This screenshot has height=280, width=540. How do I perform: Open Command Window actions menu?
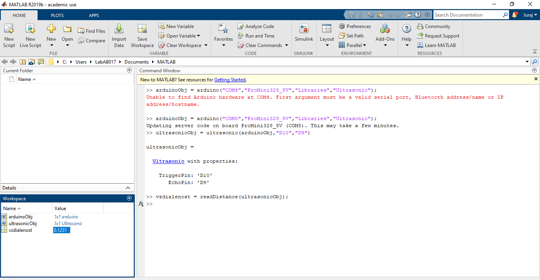point(535,70)
